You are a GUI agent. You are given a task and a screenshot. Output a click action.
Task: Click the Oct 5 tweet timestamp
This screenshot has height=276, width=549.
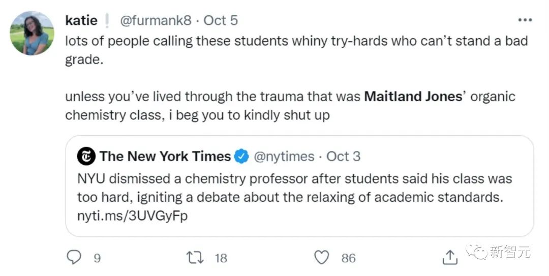click(221, 20)
